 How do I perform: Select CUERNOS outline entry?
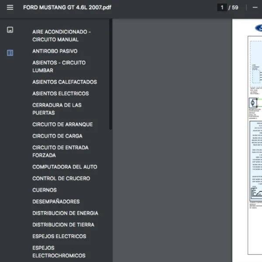tap(45, 190)
